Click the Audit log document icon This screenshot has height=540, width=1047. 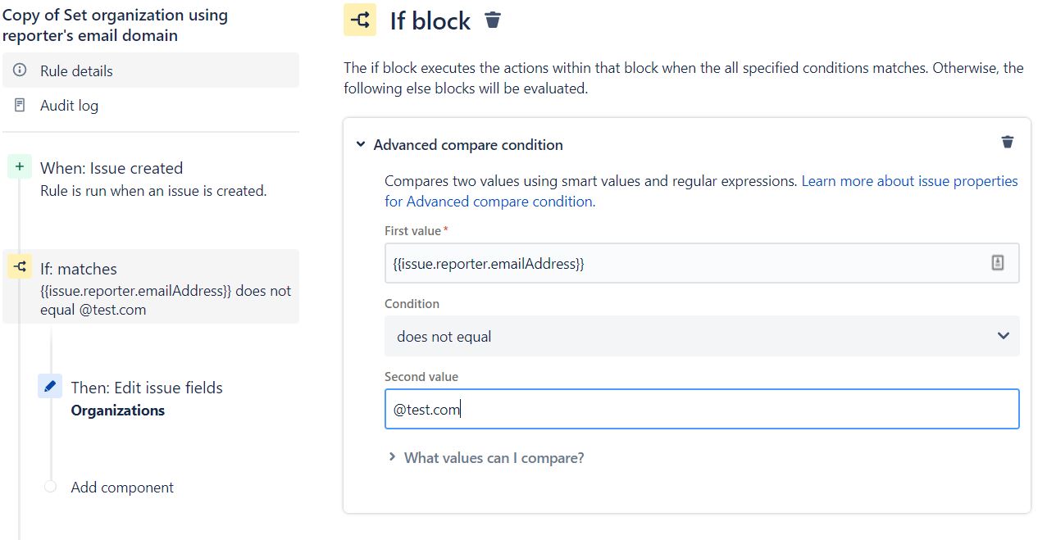click(20, 105)
